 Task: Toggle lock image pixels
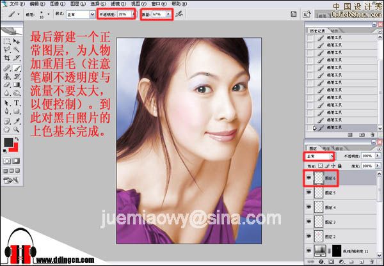[327, 166]
